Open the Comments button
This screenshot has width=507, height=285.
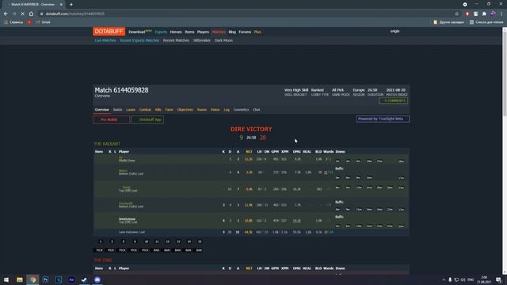point(394,101)
